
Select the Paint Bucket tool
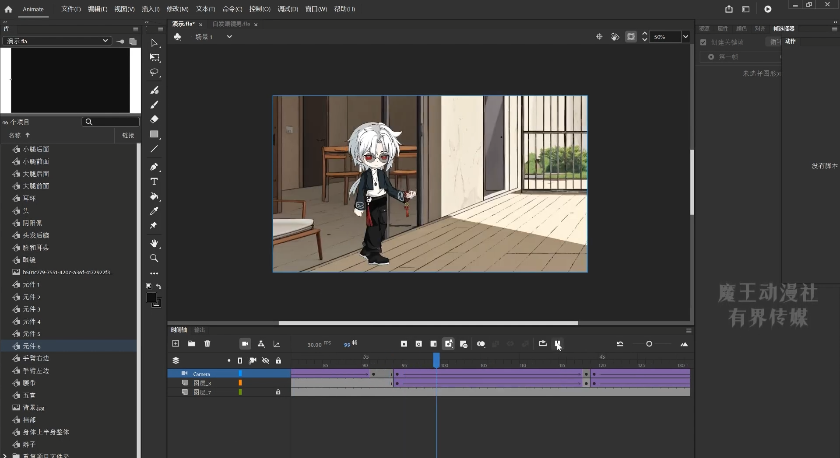(x=154, y=196)
